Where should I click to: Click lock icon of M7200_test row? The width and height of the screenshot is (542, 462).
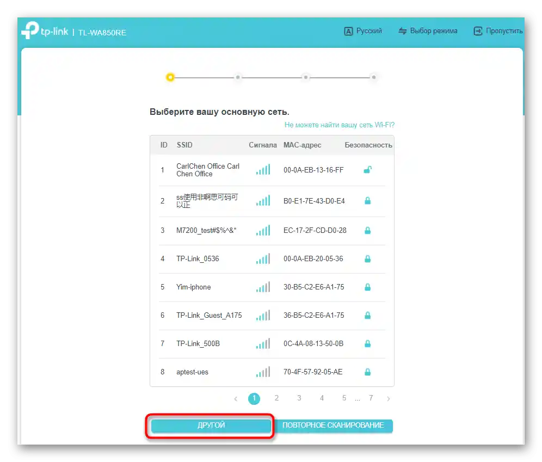coord(367,230)
